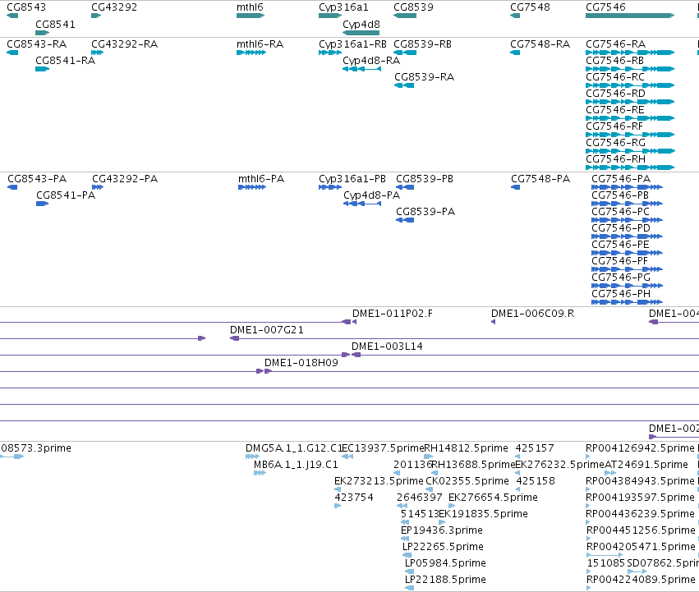The height and width of the screenshot is (592, 699).
Task: Select the RH14812.5prime EST label
Action: pyautogui.click(x=466, y=448)
